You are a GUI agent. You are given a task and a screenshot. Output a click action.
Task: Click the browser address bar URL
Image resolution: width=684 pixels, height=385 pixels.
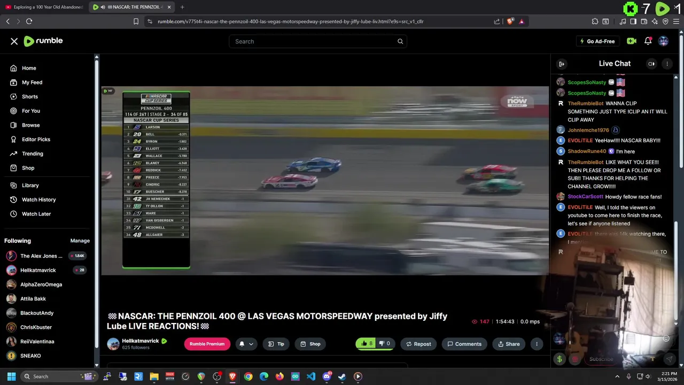click(x=290, y=21)
